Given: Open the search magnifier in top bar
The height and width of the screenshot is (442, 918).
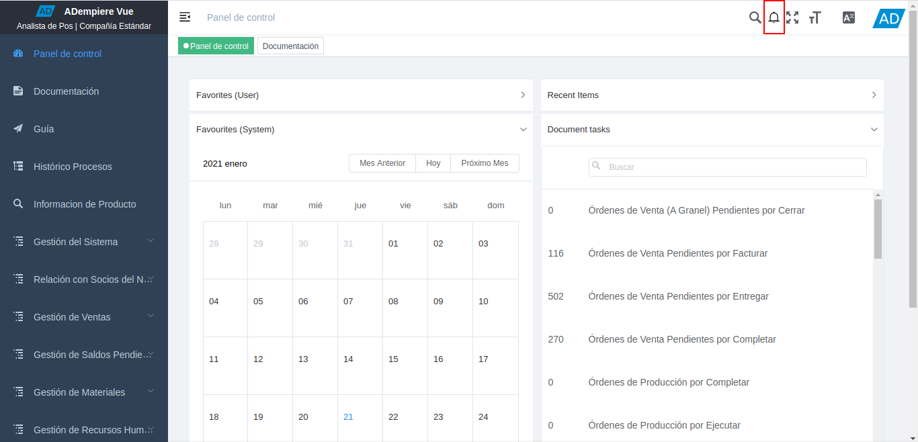Looking at the screenshot, I should pyautogui.click(x=755, y=18).
